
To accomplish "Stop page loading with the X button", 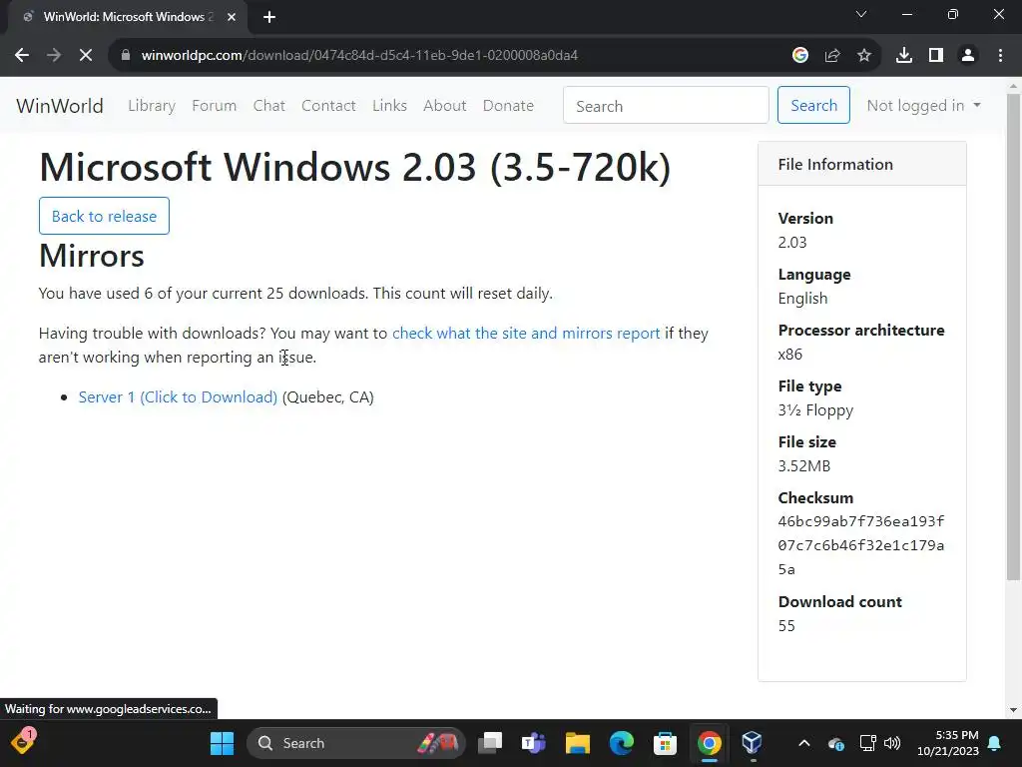I will [86, 56].
